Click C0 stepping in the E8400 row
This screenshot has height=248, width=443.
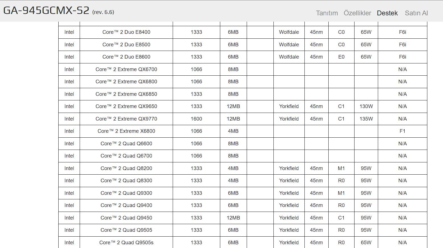[x=341, y=32]
